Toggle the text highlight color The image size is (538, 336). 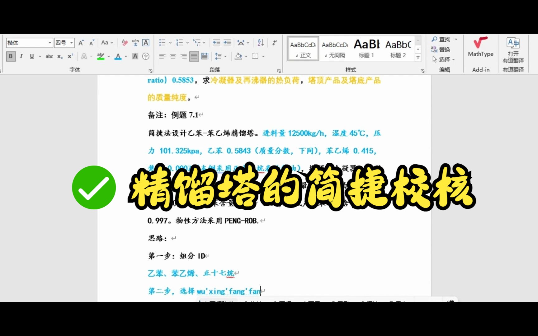(101, 56)
